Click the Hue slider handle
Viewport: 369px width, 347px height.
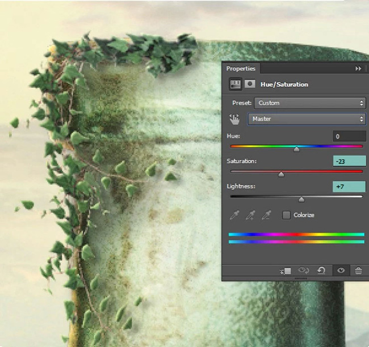click(296, 149)
